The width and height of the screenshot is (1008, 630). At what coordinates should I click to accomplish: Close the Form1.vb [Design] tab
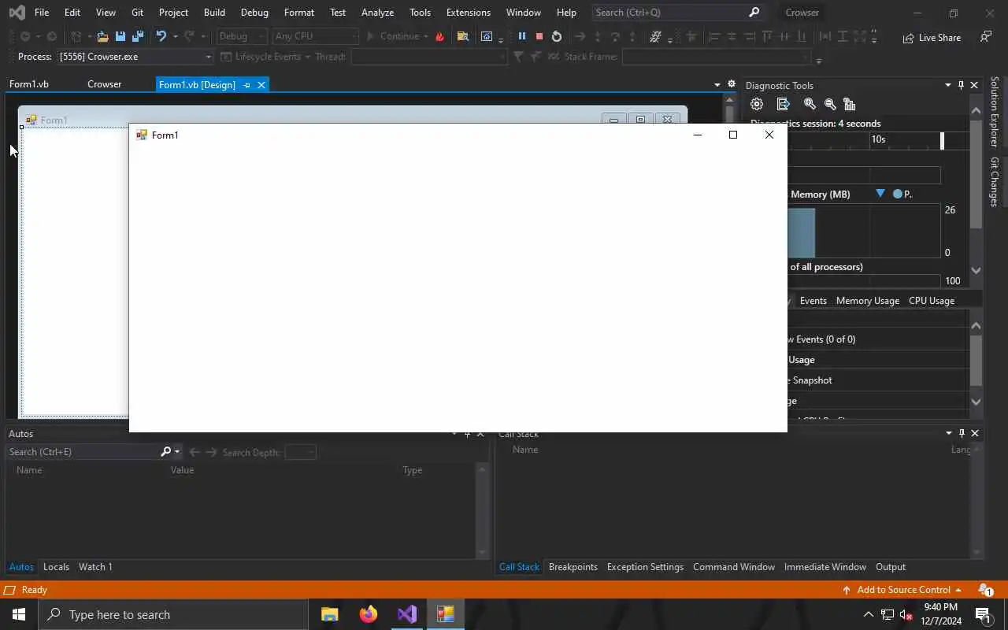(x=261, y=85)
